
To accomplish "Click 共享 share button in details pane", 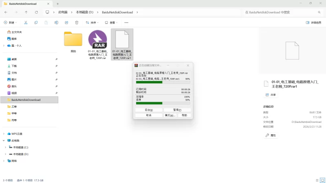I will point(271,95).
